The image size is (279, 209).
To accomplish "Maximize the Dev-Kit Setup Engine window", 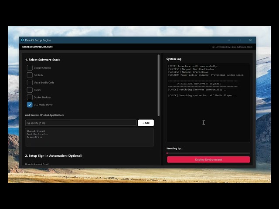I will coord(239,40).
